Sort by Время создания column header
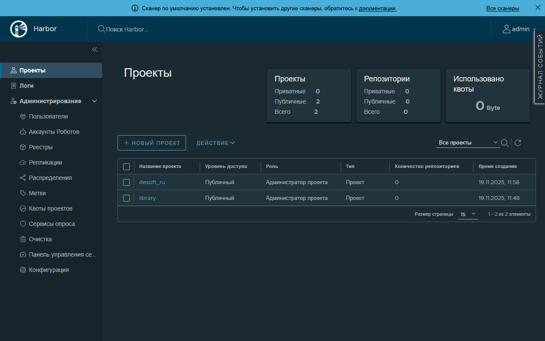The width and height of the screenshot is (545, 341). pyautogui.click(x=498, y=166)
